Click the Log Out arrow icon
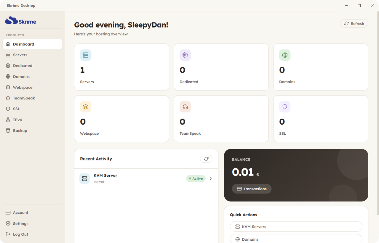 [8, 234]
